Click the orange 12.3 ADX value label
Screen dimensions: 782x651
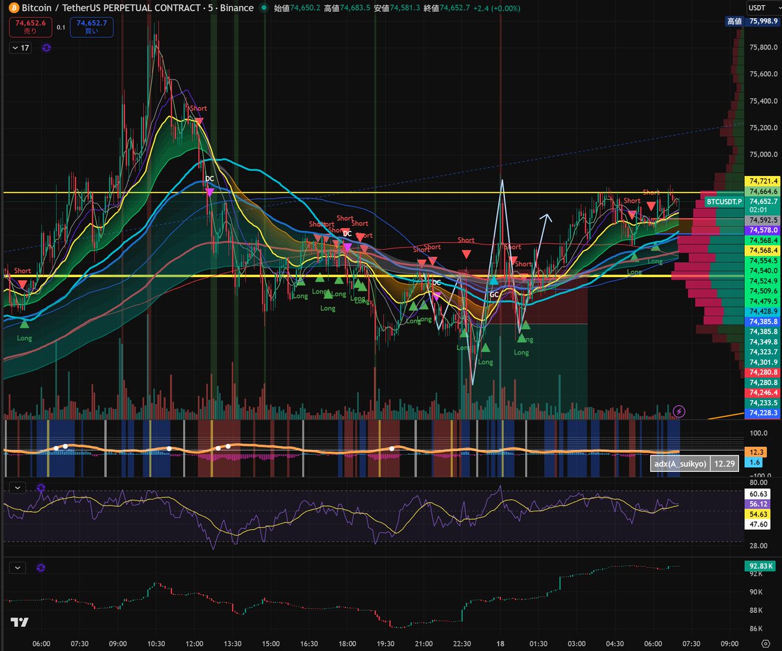coord(757,452)
